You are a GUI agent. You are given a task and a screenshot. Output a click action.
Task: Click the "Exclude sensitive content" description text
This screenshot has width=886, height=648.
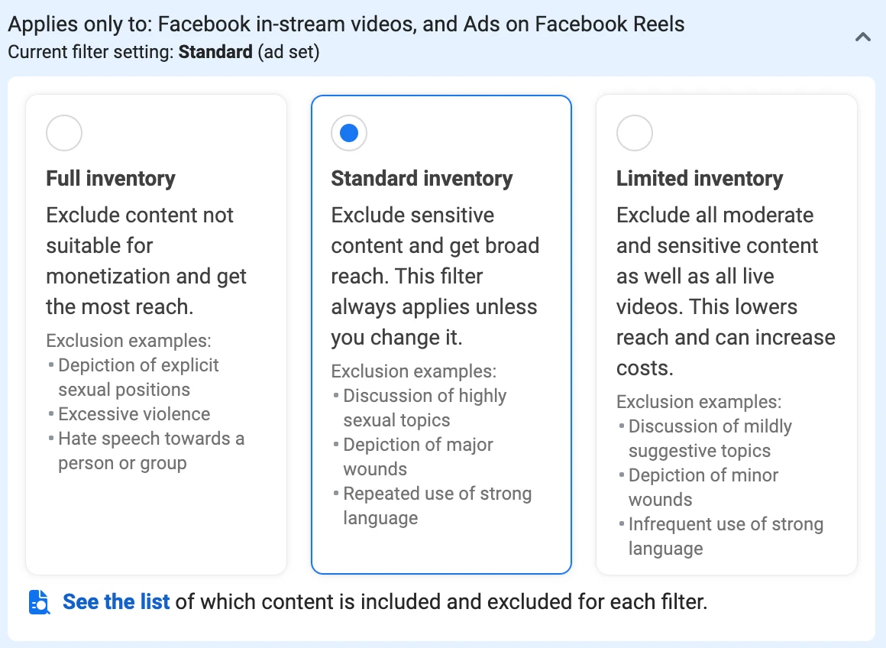(x=435, y=276)
